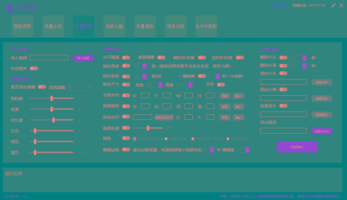This screenshot has width=347, height=200.
Task: Click the 选择水印文件 button
Action: tap(164, 118)
